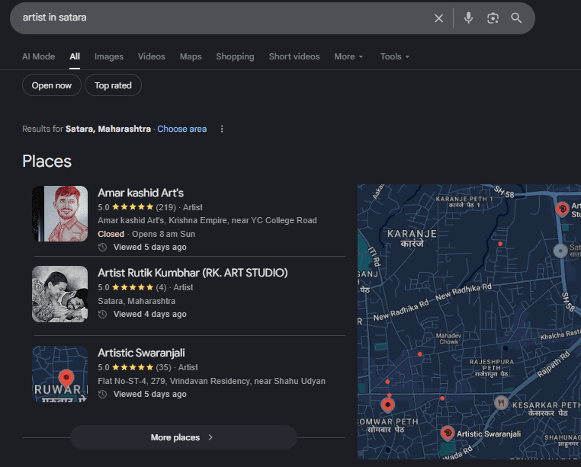
Task: Submit search with magnifier icon
Action: 516,18
